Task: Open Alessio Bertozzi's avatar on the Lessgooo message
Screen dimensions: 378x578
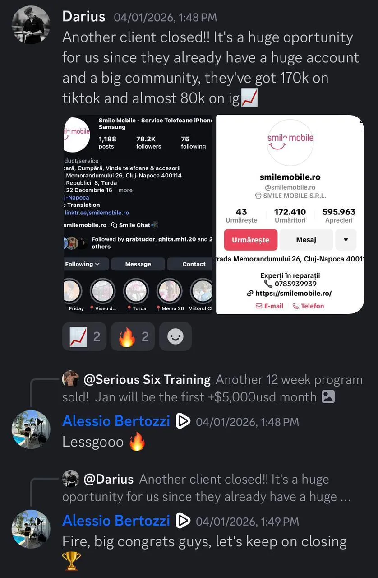Action: point(31,429)
